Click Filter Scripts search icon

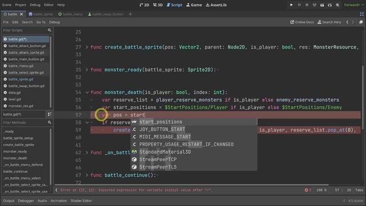tap(49, 30)
